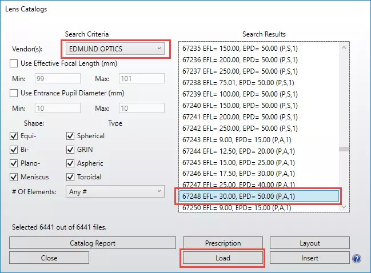Choose lens 67243 EFL= 9.00 entry
Screen dimensions: 371x273
tap(256, 139)
